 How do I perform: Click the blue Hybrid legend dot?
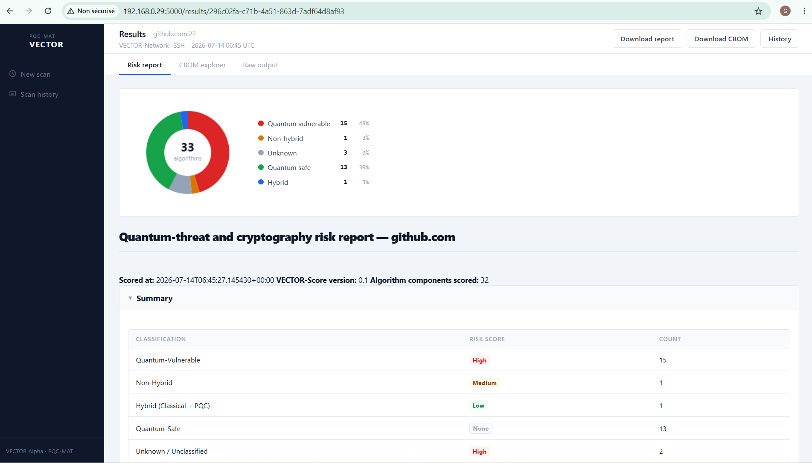[x=261, y=182]
